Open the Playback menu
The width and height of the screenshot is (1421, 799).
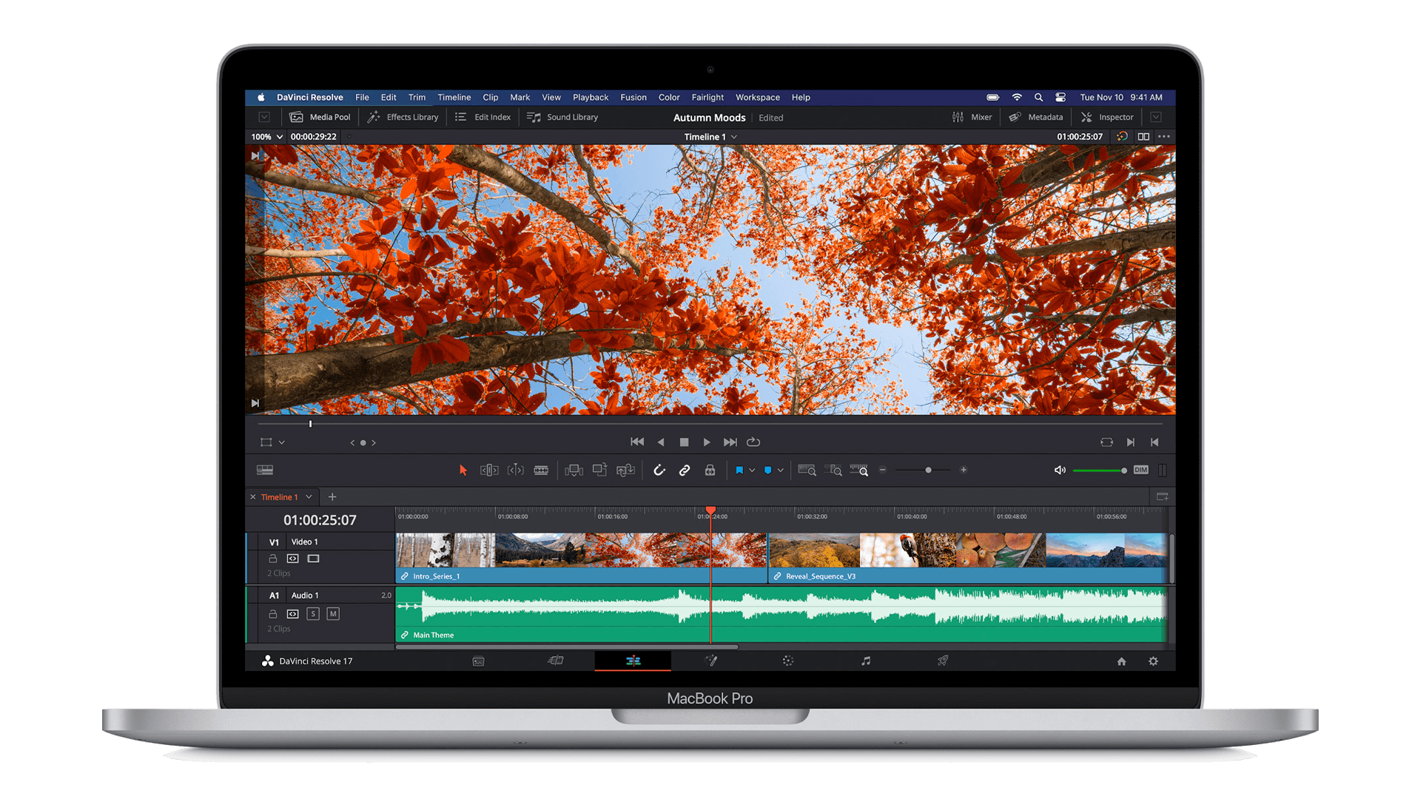click(x=590, y=98)
